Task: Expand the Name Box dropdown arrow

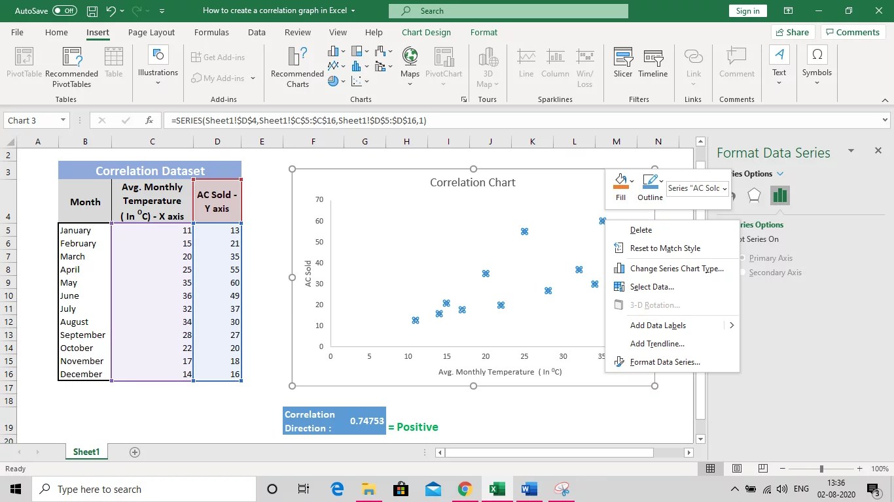Action: point(63,120)
